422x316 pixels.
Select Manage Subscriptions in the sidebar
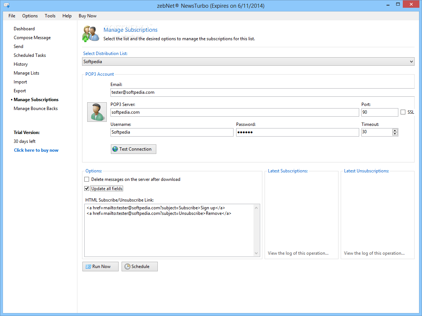click(36, 100)
